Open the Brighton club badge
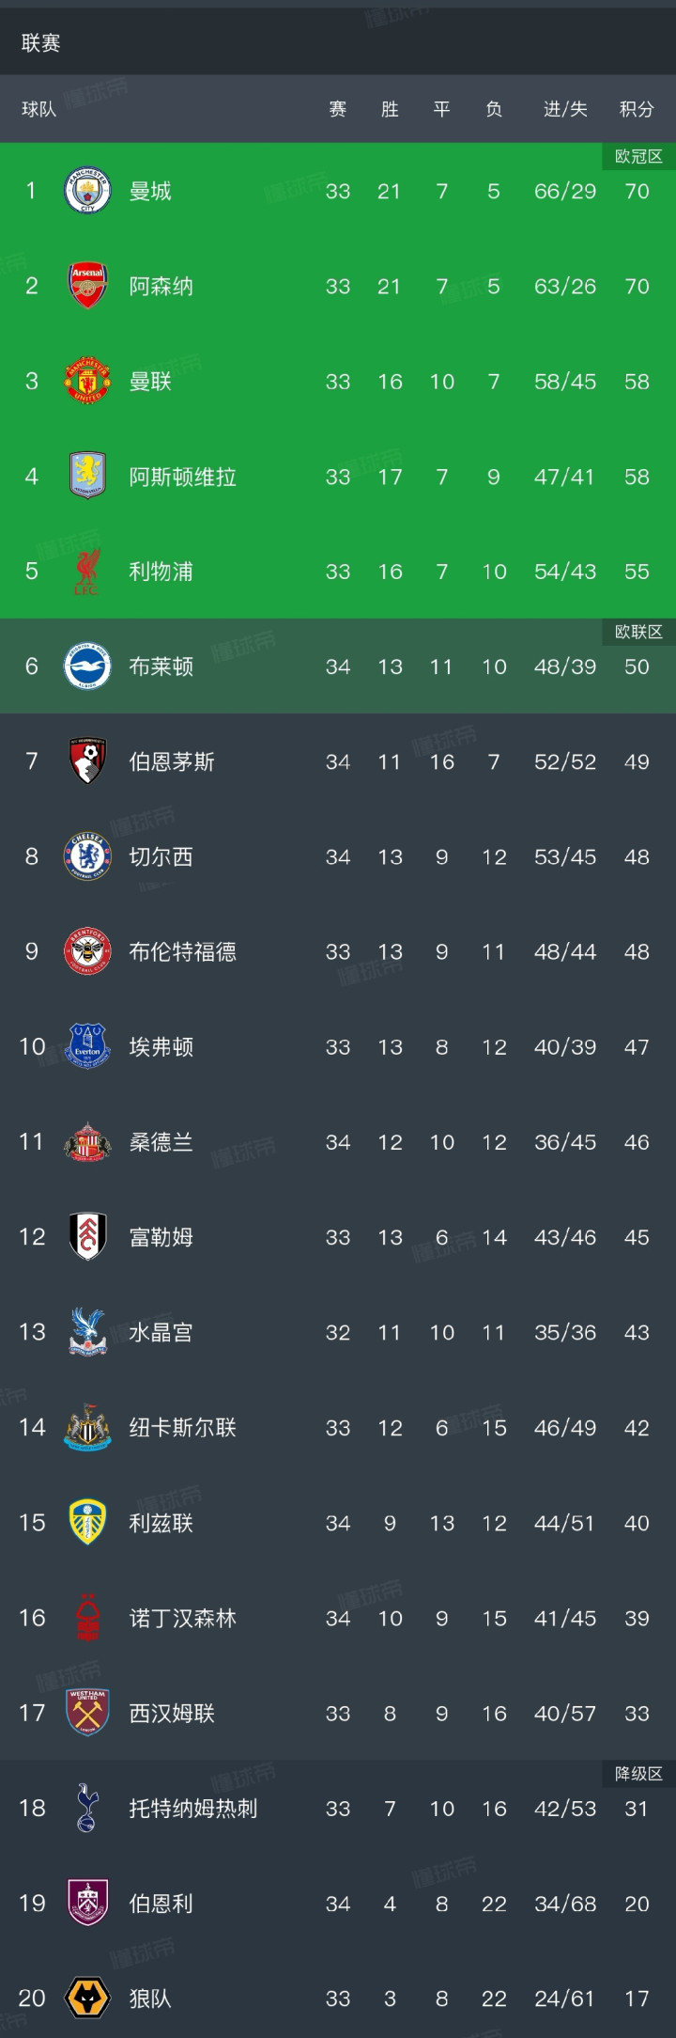The width and height of the screenshot is (676, 2038). coord(87,666)
